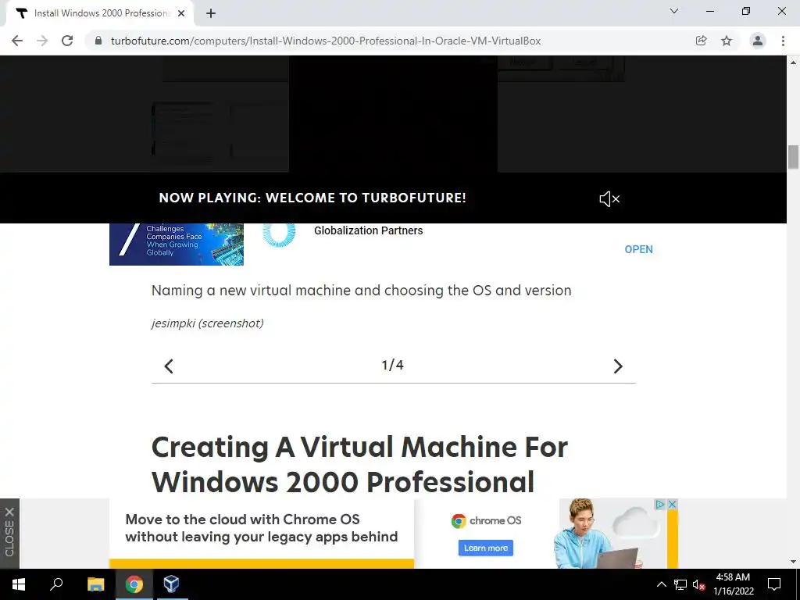Click Globalization Partners advertiser name
800x600 pixels.
[x=369, y=230]
